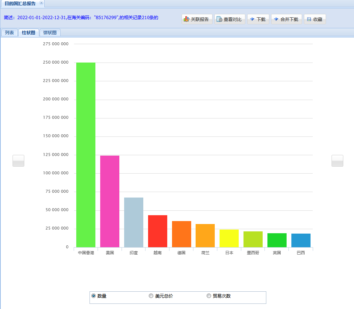This screenshot has width=354, height=309.
Task: Open the 柱状图 tab
Action: [28, 33]
